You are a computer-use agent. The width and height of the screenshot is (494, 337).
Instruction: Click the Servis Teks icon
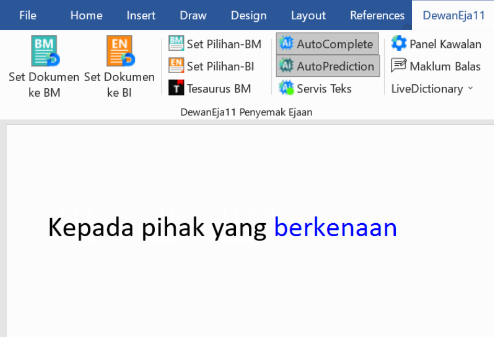click(x=286, y=88)
